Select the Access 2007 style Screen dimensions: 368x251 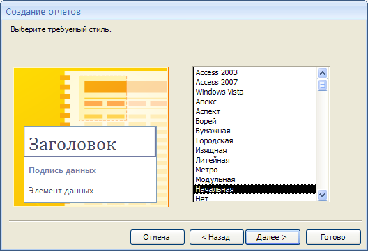255,82
